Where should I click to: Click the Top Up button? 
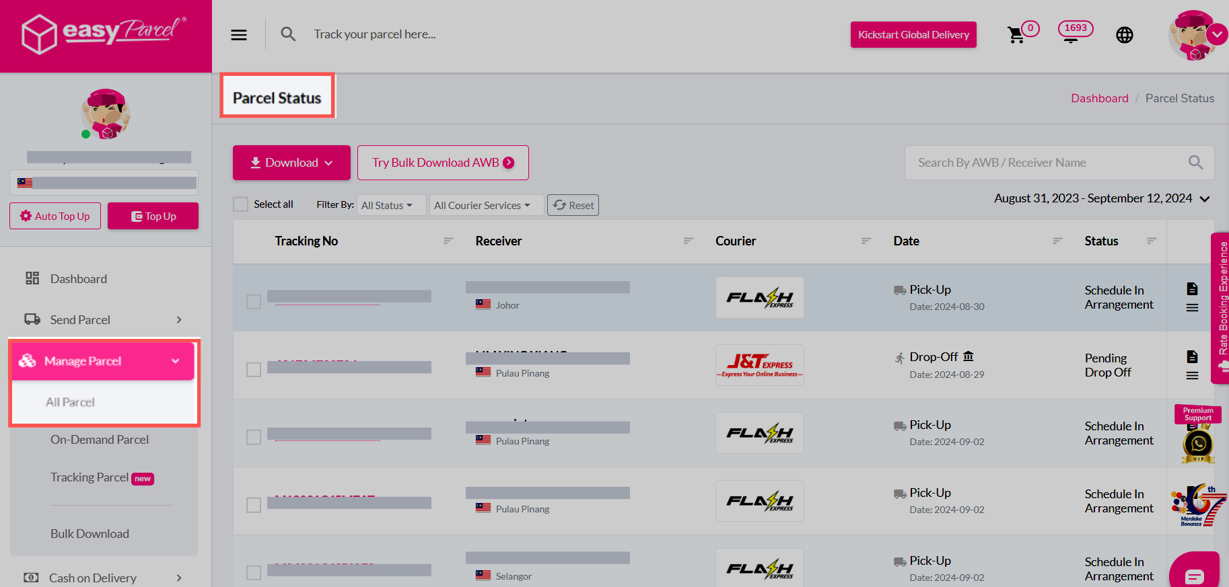tap(153, 216)
